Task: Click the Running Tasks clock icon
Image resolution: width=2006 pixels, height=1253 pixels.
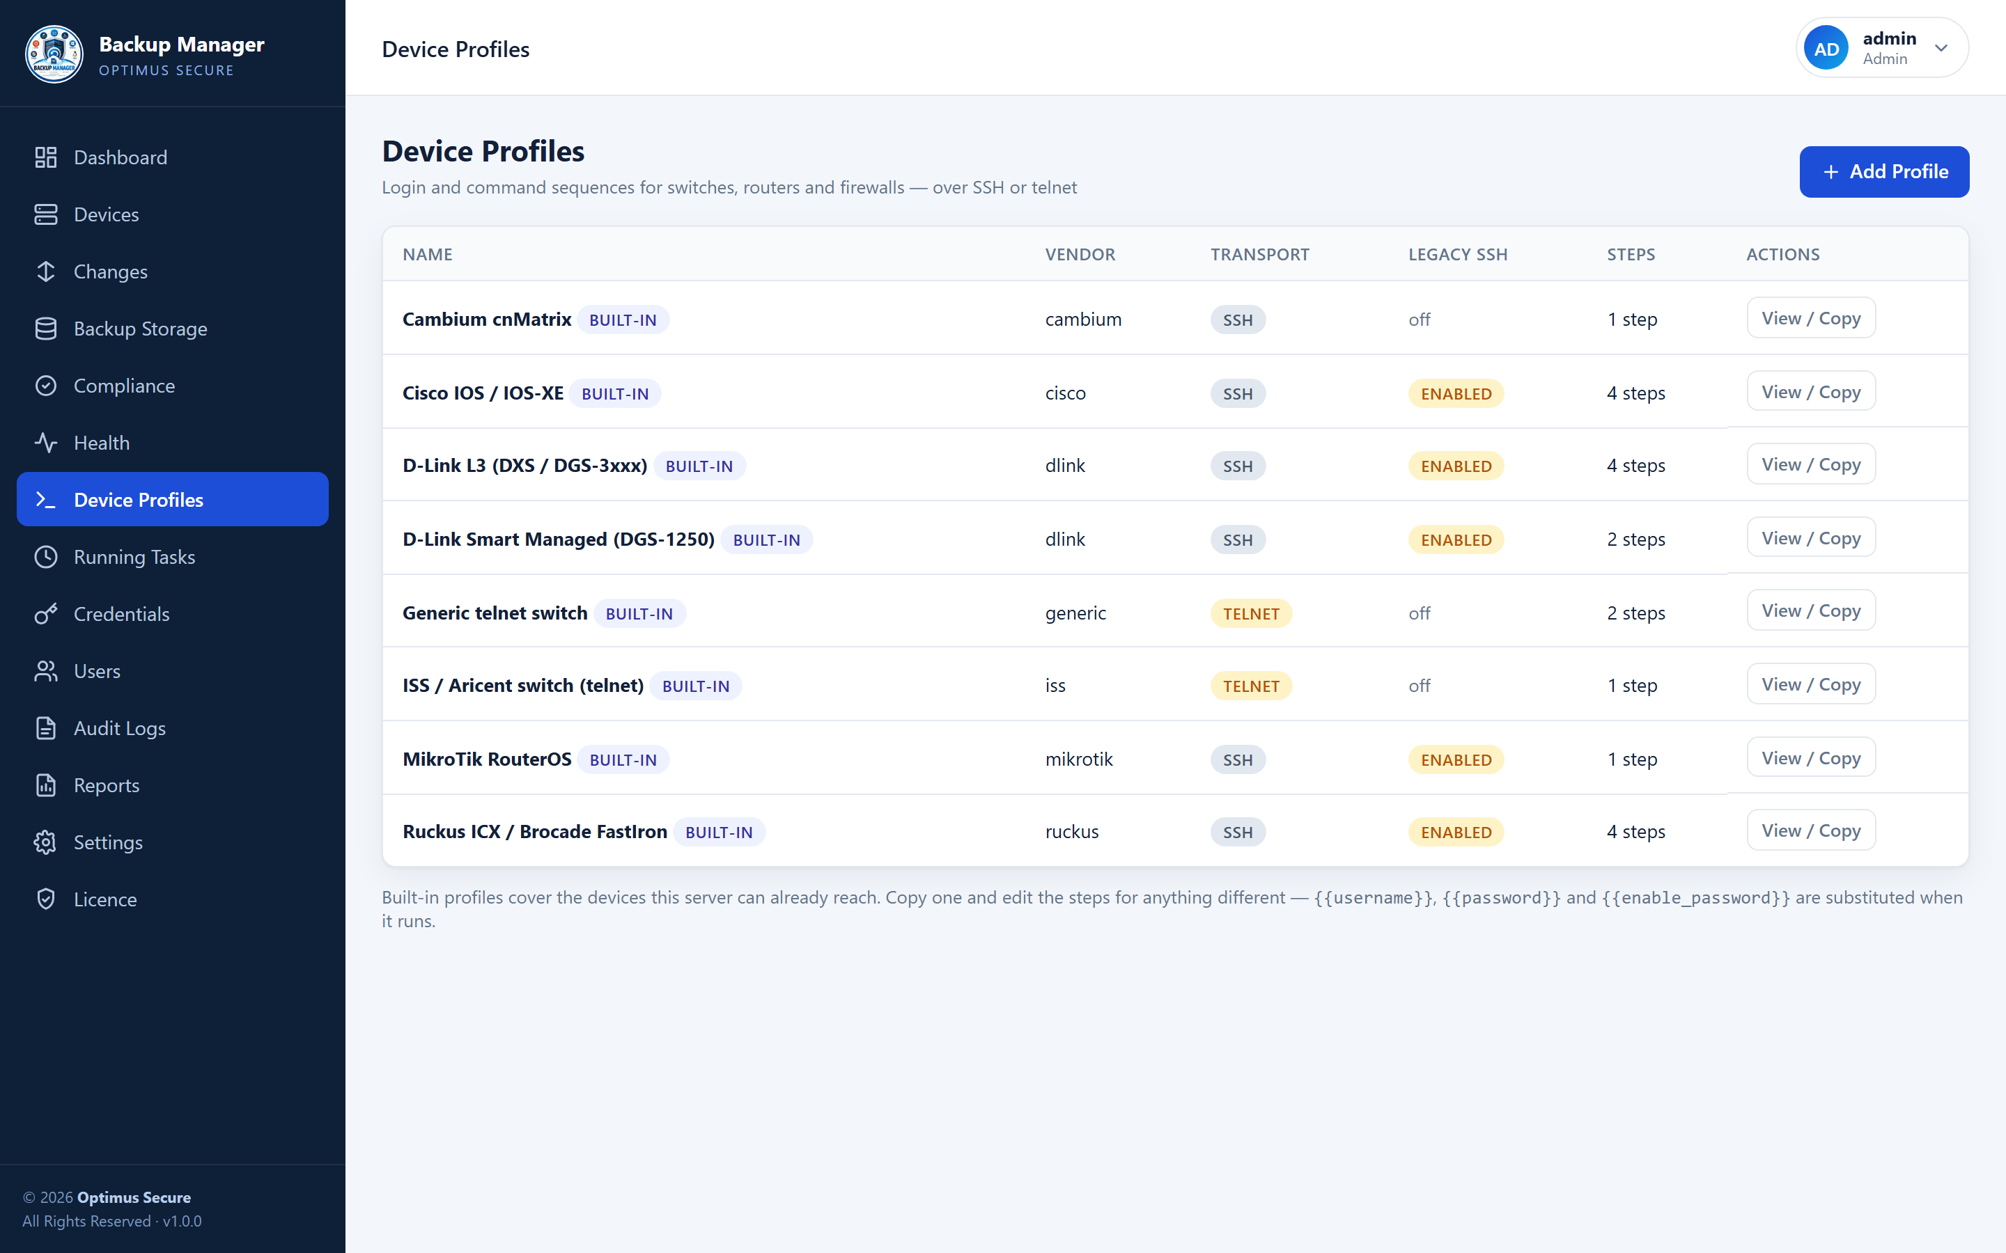Action: coord(45,557)
